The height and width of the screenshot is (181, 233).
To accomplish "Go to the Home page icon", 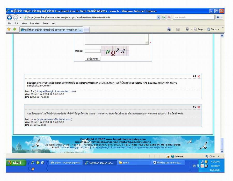I will point(169,29).
